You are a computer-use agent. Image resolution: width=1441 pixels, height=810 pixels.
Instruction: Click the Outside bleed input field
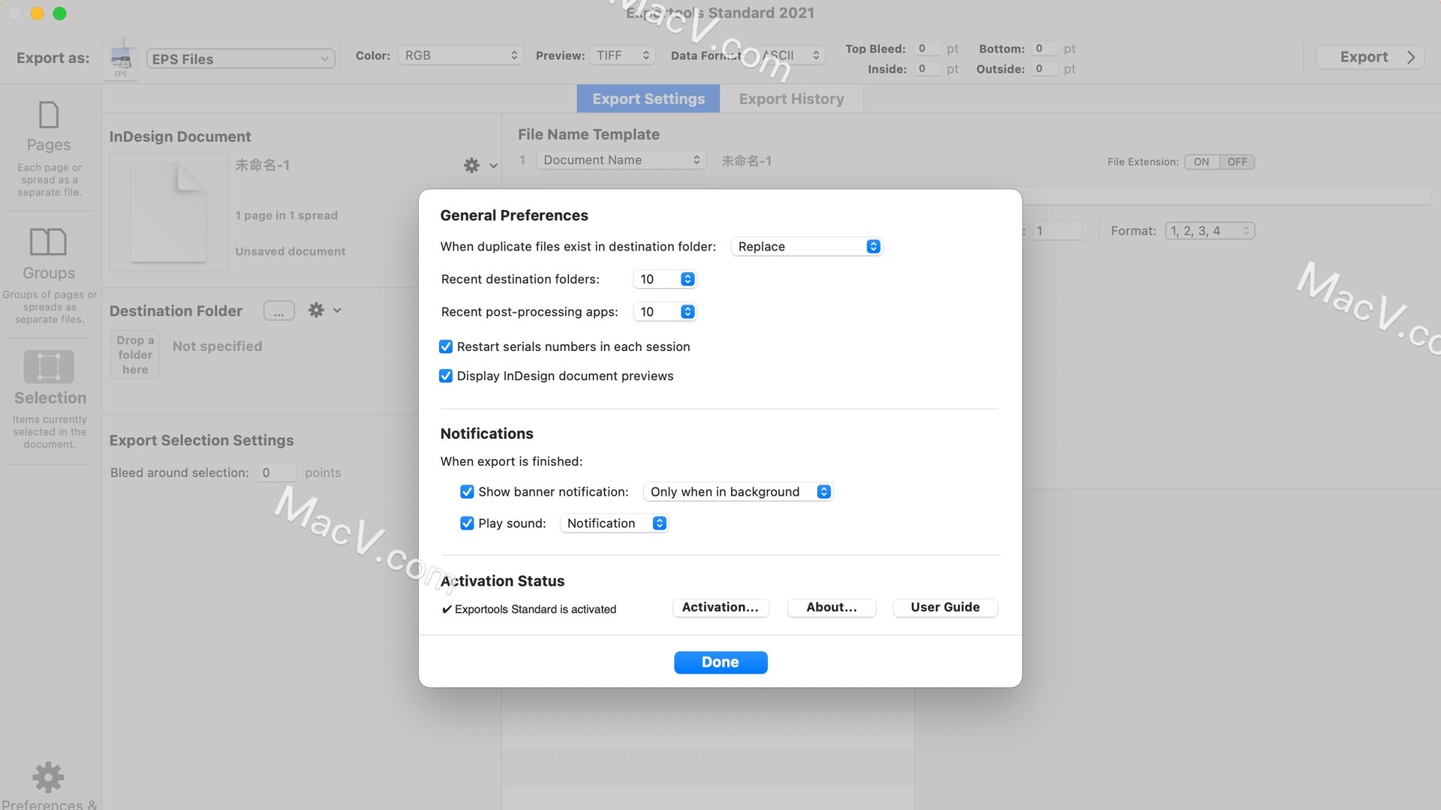(x=1044, y=69)
